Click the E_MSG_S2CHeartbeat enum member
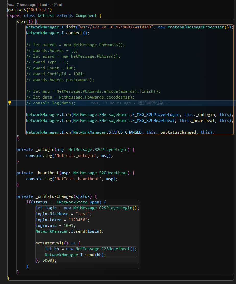The width and height of the screenshot is (236, 284). (154, 121)
